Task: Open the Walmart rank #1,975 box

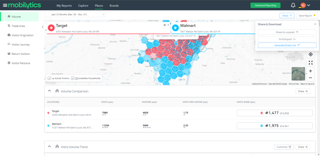Action: pyautogui.click(x=275, y=126)
